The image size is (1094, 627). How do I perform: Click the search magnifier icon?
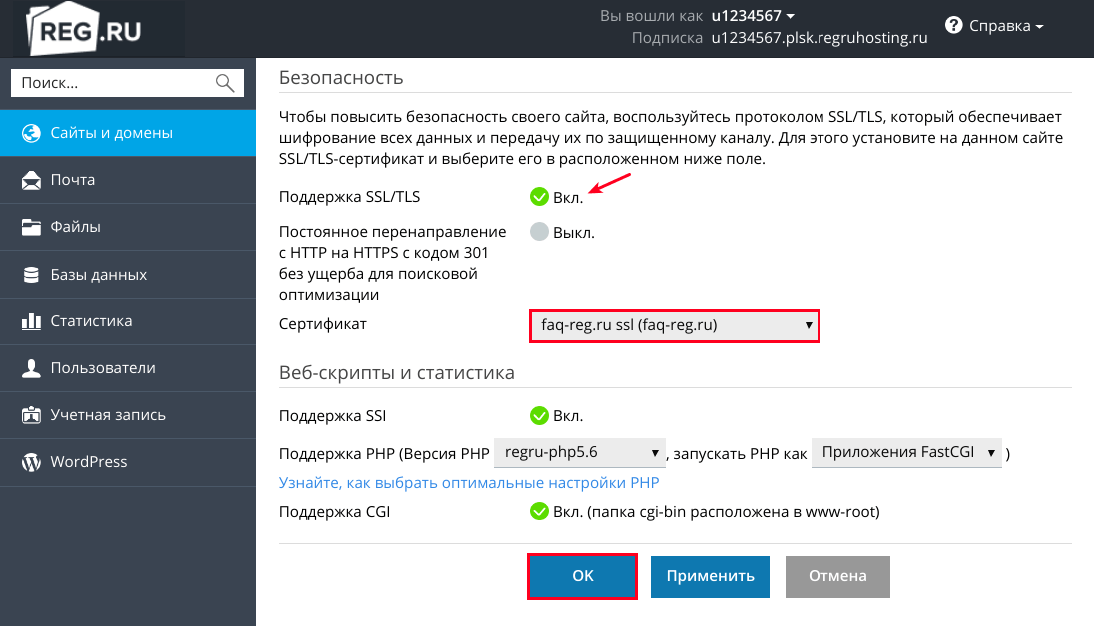(224, 83)
